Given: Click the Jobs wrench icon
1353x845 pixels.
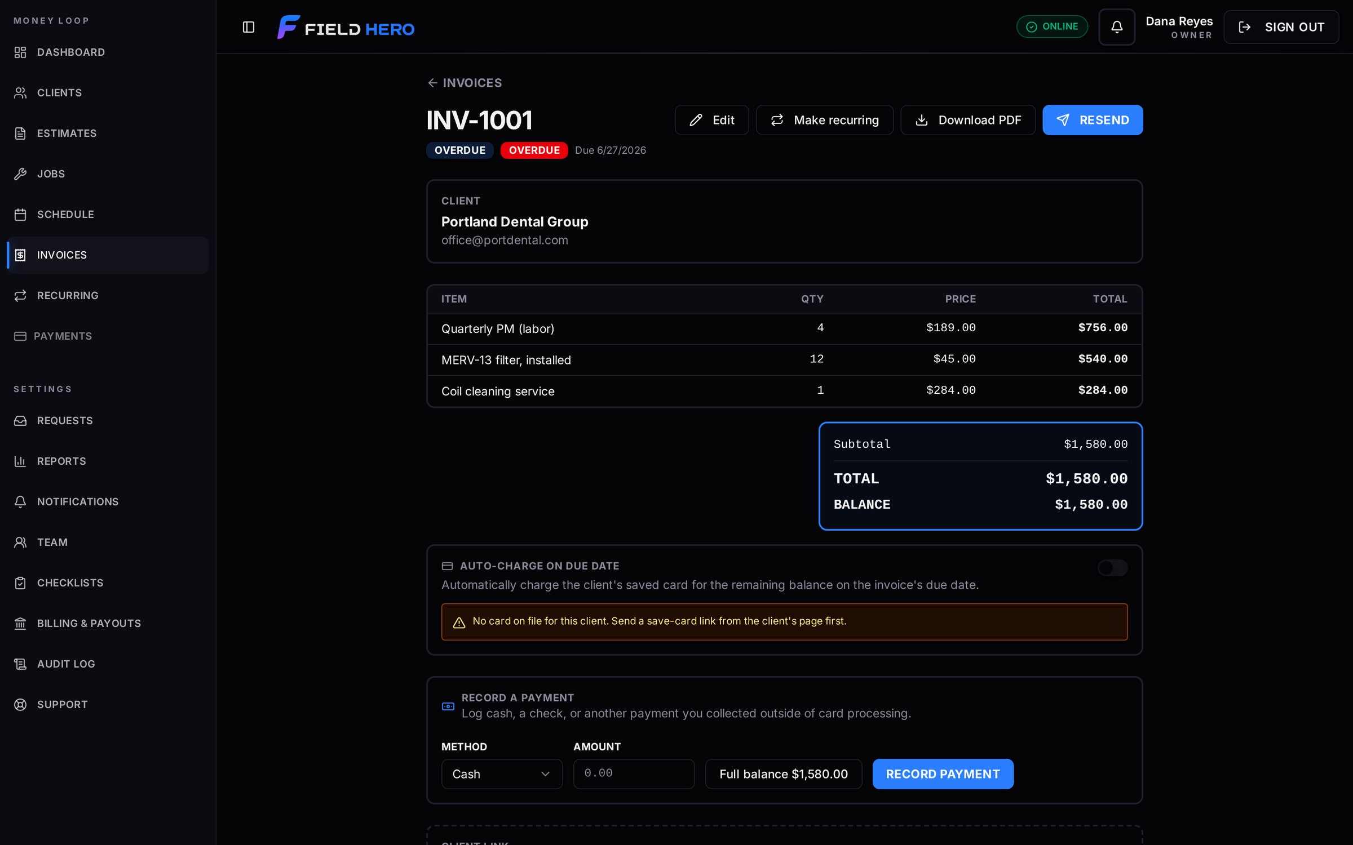Looking at the screenshot, I should coord(20,174).
